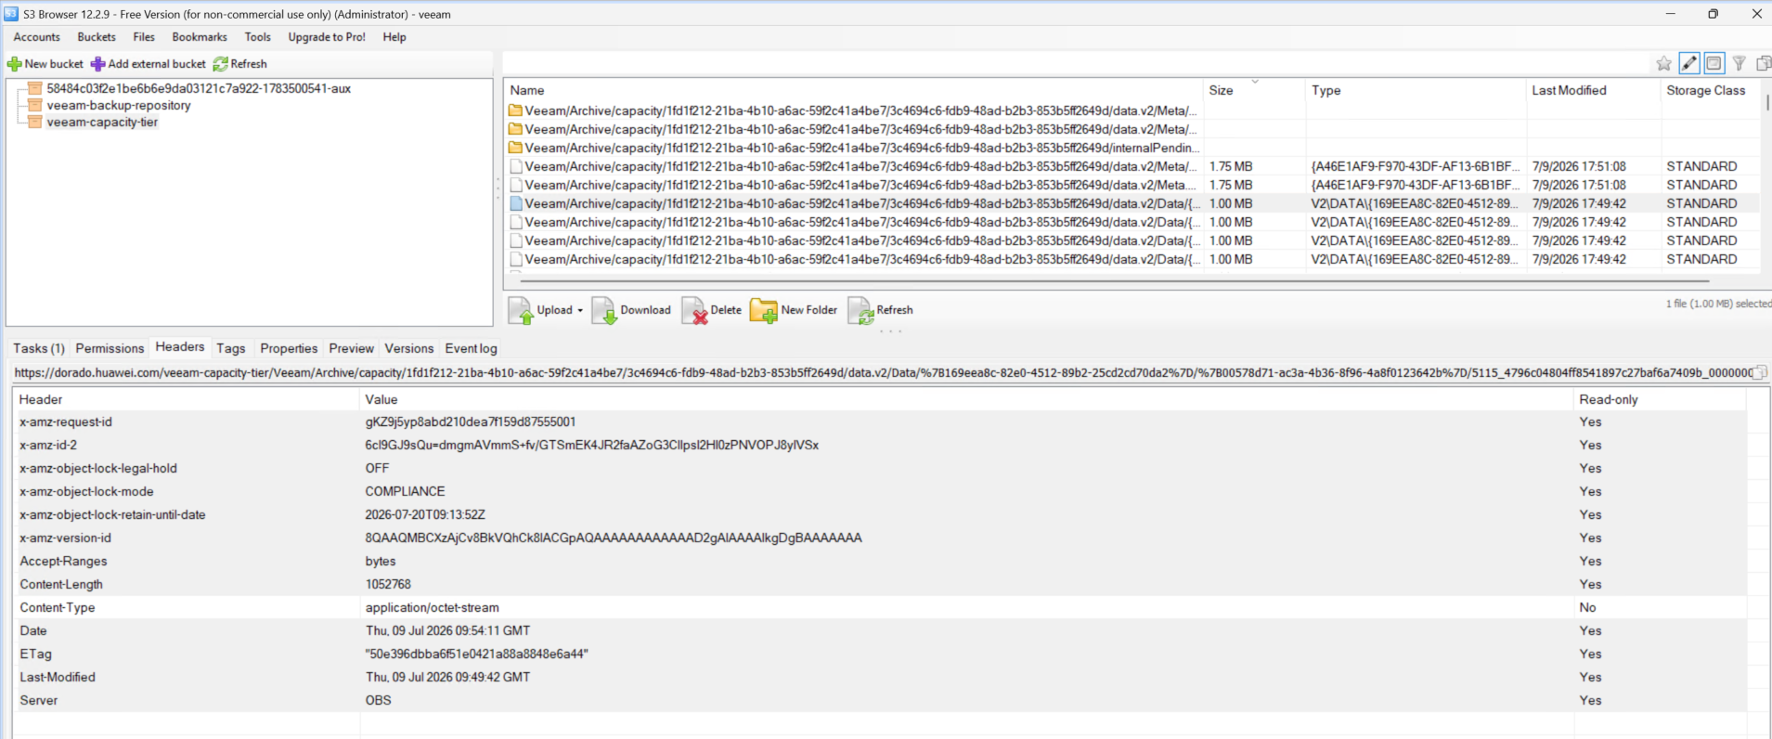Switch to the Versions tab
This screenshot has height=739, width=1772.
409,348
